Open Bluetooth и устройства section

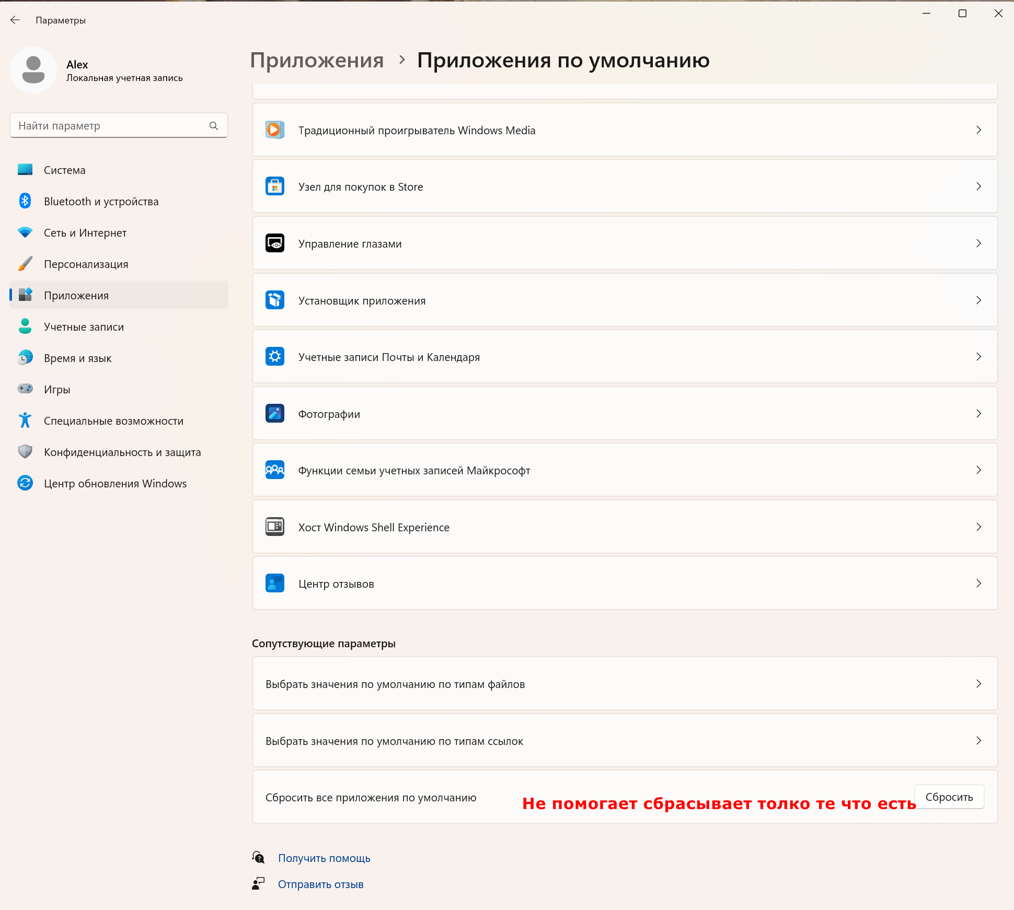(101, 202)
